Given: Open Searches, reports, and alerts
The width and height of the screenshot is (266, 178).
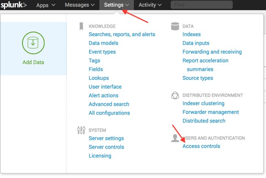Looking at the screenshot, I should click(122, 35).
